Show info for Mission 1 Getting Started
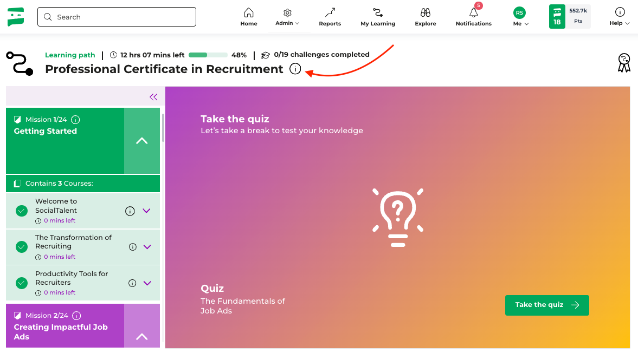This screenshot has width=638, height=353. click(76, 120)
